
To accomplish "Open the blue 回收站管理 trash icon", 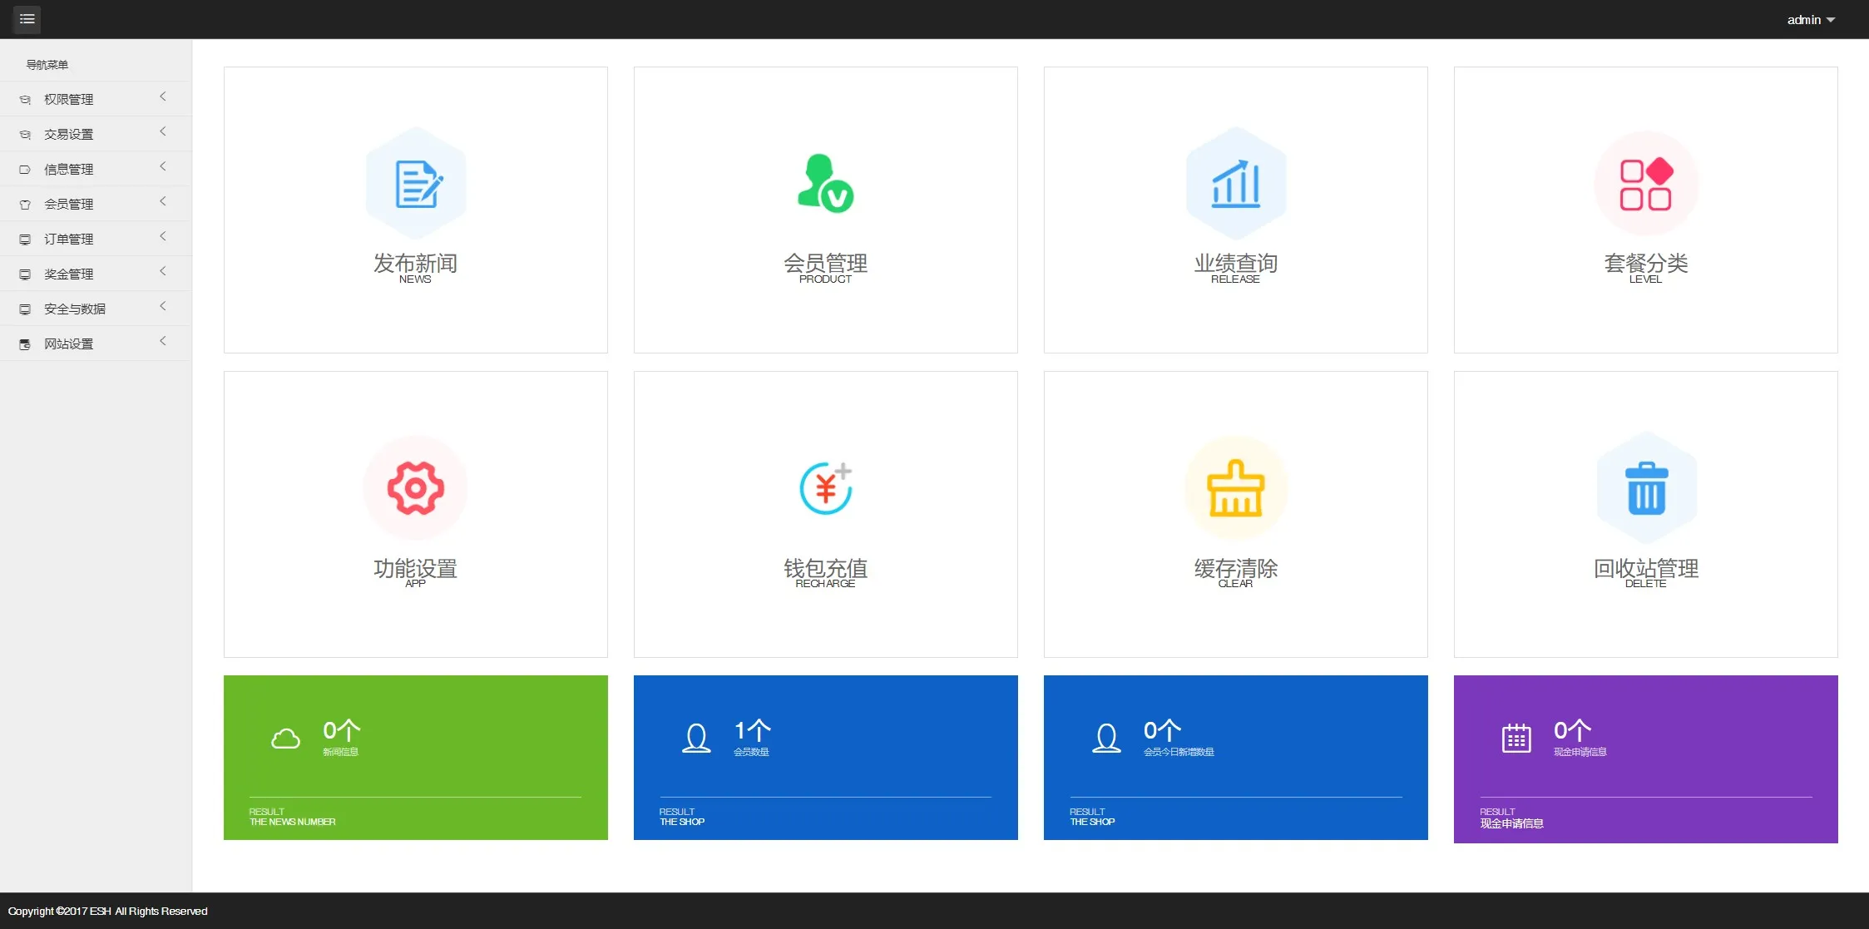I will [x=1645, y=488].
